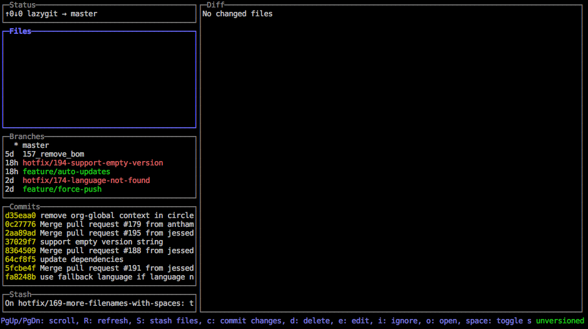Select commit 2aa89ad merge pull request #195
This screenshot has height=329, width=588.
tap(99, 233)
